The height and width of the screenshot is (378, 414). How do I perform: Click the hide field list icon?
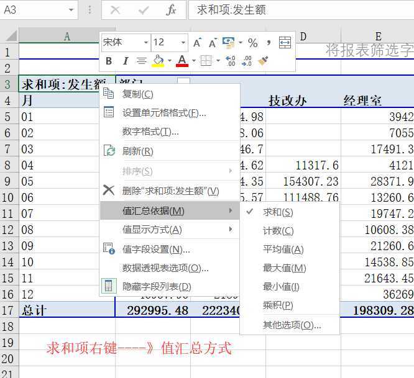point(109,286)
